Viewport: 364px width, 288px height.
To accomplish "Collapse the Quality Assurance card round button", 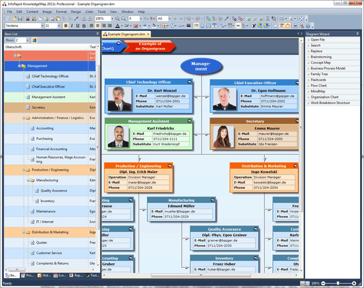I will coord(255,229).
